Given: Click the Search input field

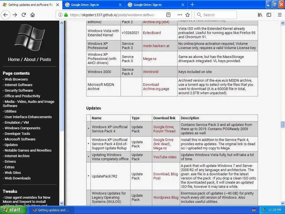Looking at the screenshot, I should tap(216, 15).
